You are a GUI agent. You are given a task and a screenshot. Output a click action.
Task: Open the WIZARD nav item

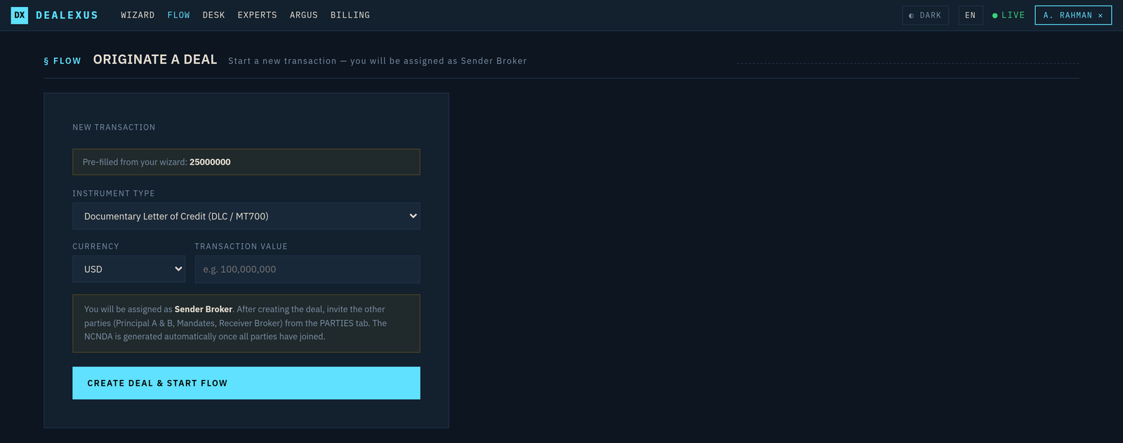[x=138, y=15]
